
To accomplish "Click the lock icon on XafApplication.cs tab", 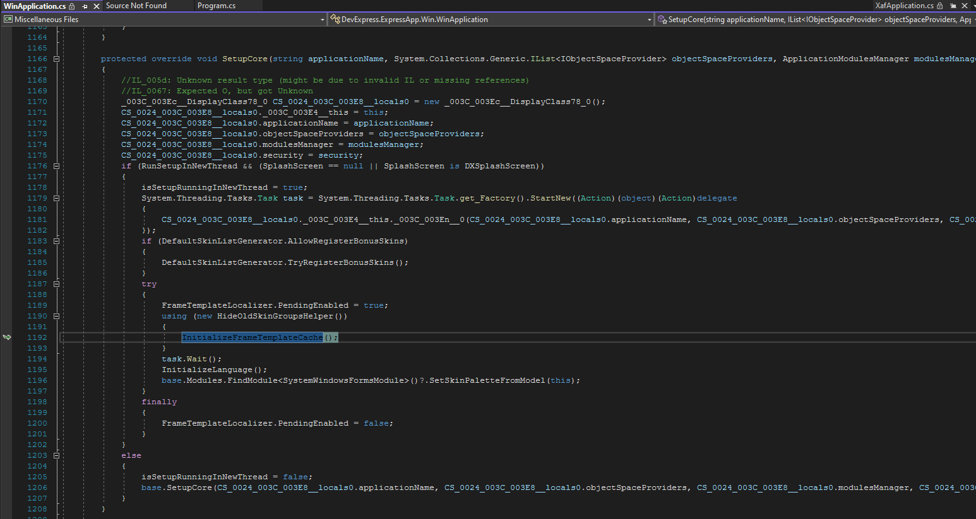I will click(x=940, y=6).
